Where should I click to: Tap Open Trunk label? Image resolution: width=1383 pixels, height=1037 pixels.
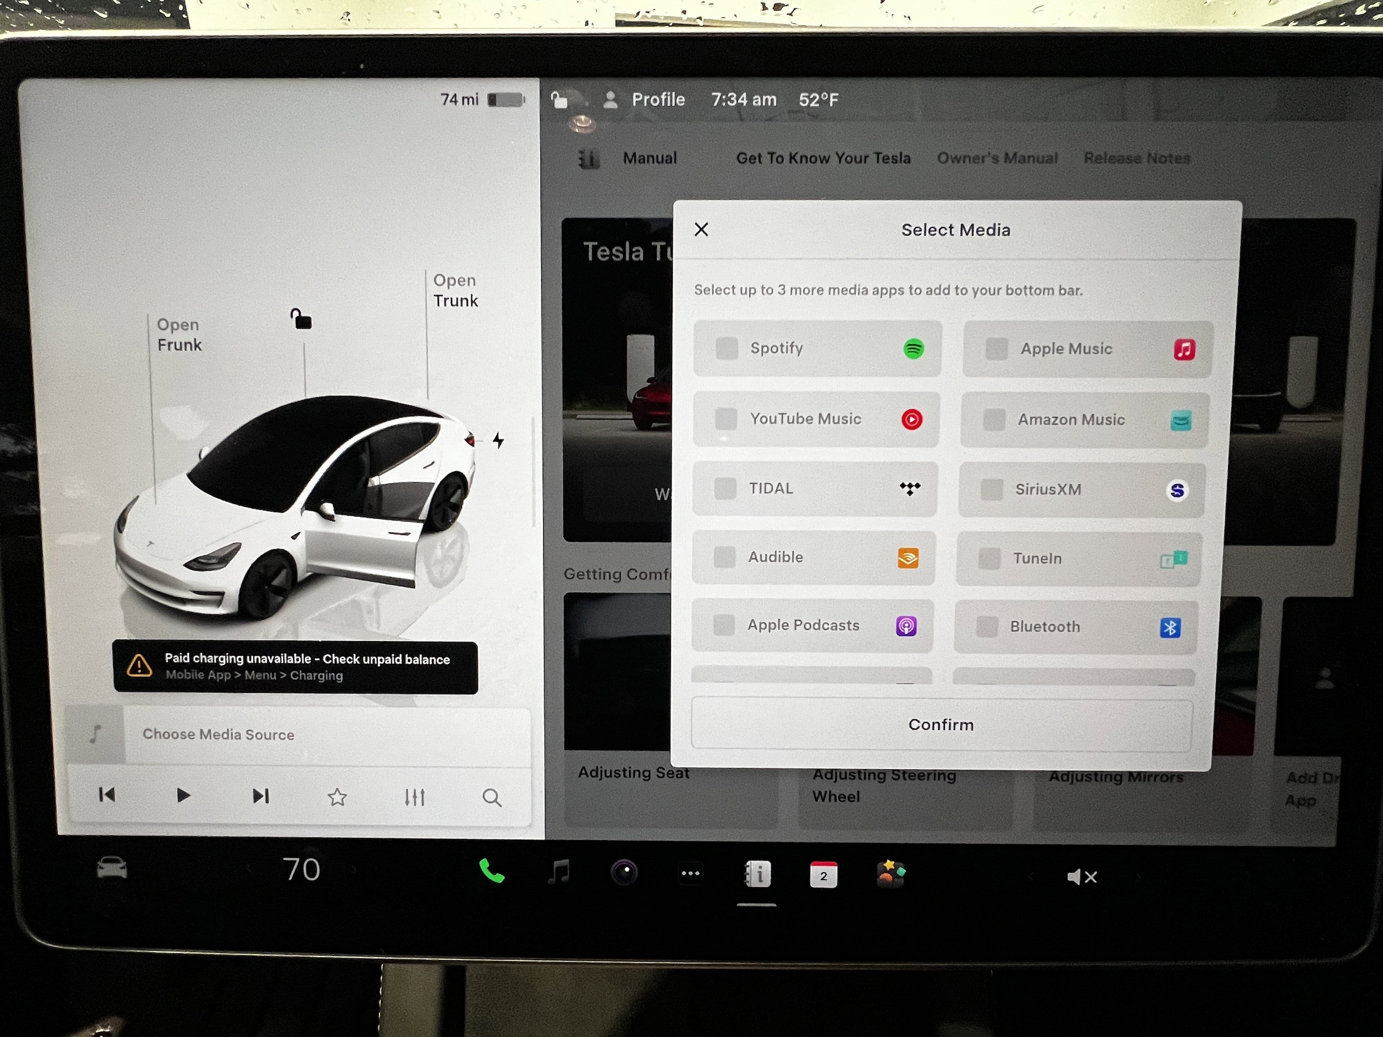[455, 291]
